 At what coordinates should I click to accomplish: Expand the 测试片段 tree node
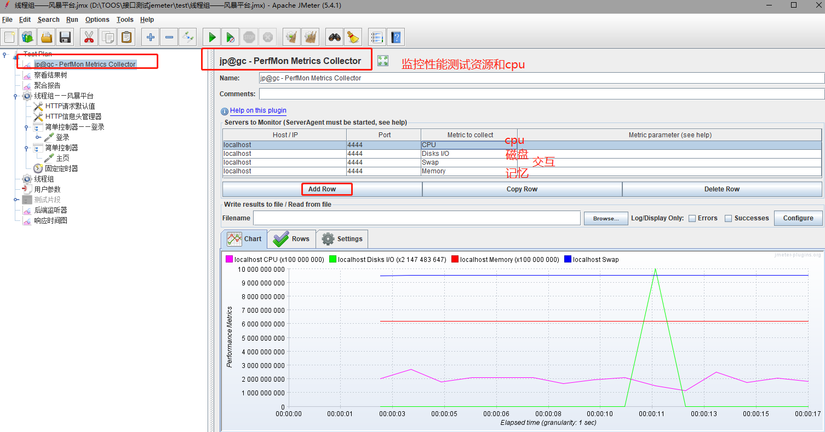tap(16, 200)
